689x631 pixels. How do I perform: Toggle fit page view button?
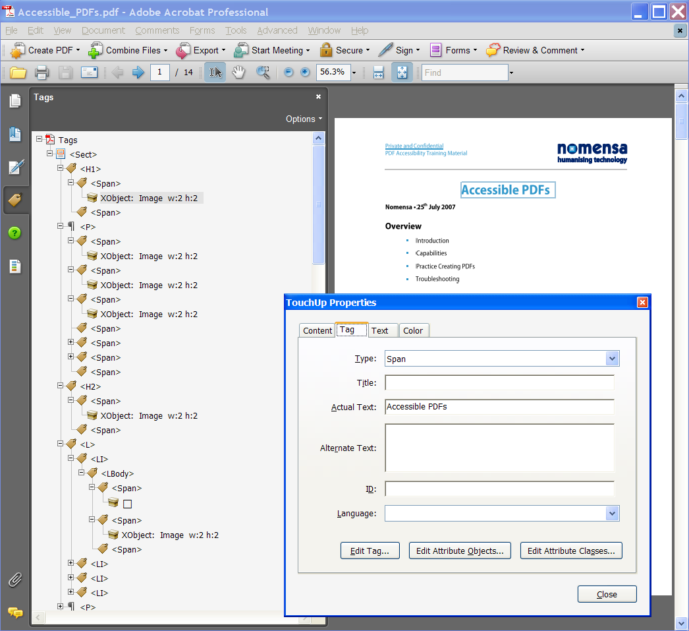[x=402, y=73]
